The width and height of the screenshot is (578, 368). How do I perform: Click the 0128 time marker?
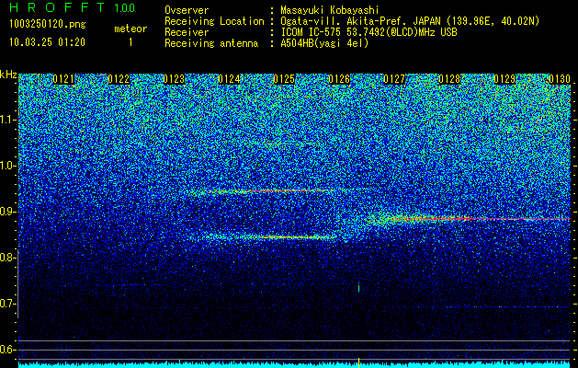[x=449, y=79]
